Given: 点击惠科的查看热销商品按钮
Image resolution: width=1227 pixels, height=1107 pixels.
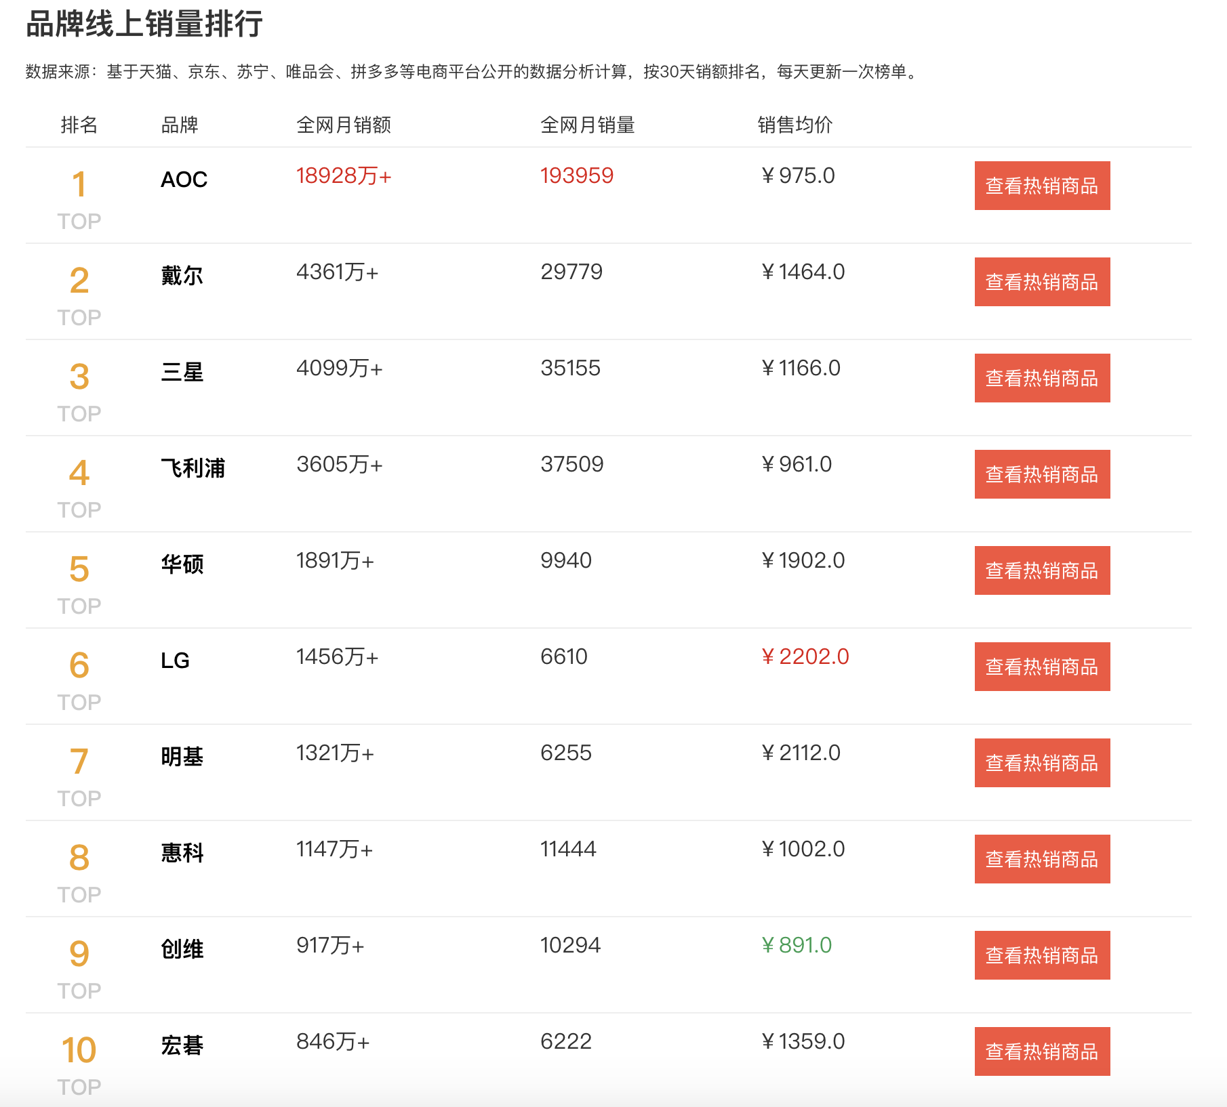Looking at the screenshot, I should [1042, 858].
